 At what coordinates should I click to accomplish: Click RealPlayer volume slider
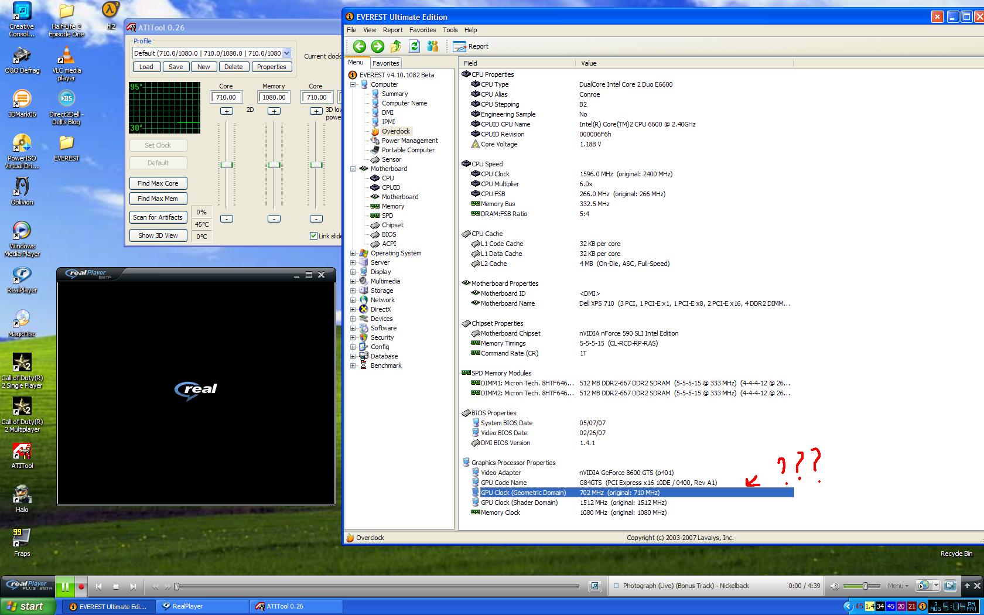865,586
